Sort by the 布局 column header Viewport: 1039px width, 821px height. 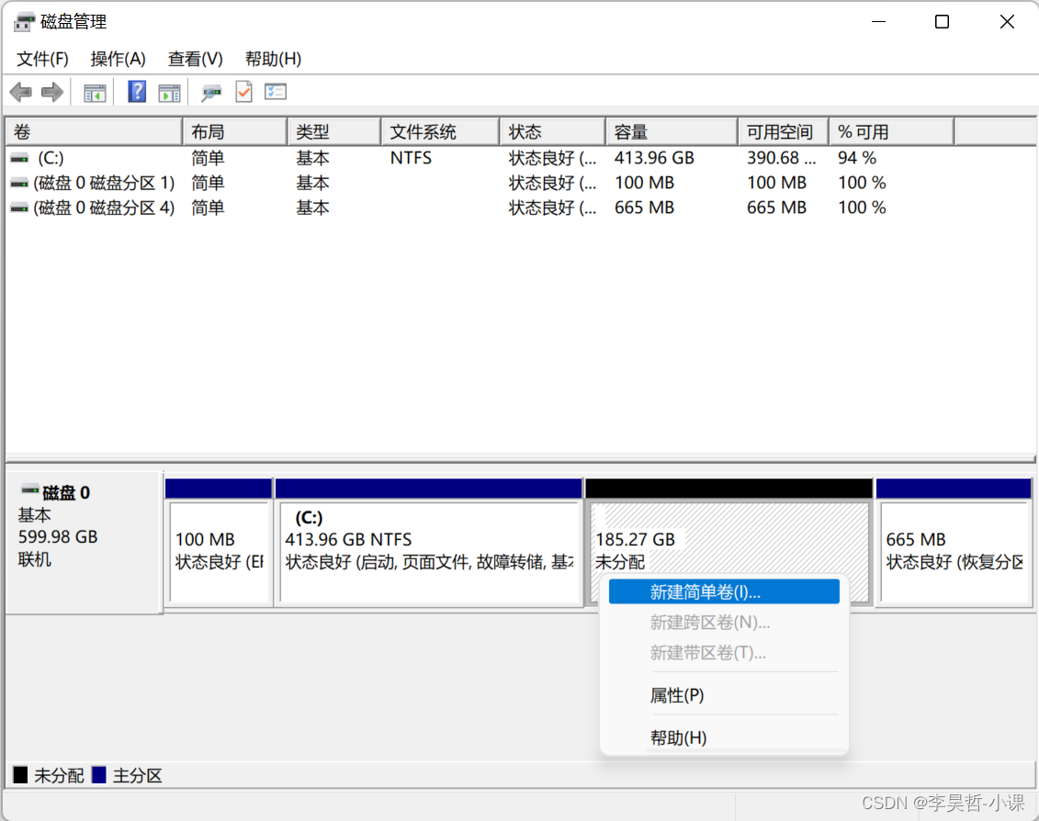(x=234, y=132)
